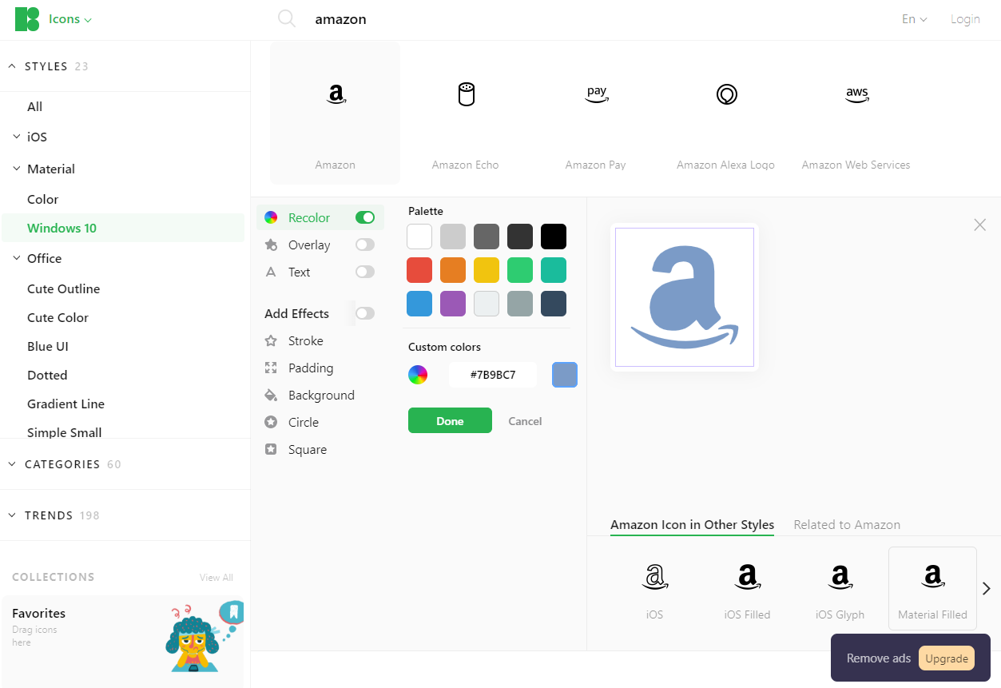Click the Circle effect icon
The image size is (1001, 688).
coord(271,422)
